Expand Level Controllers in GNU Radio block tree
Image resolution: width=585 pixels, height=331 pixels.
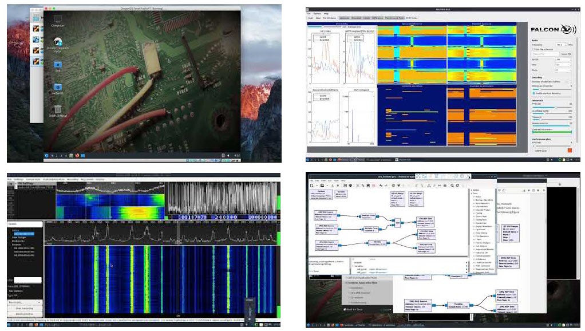coord(474,262)
